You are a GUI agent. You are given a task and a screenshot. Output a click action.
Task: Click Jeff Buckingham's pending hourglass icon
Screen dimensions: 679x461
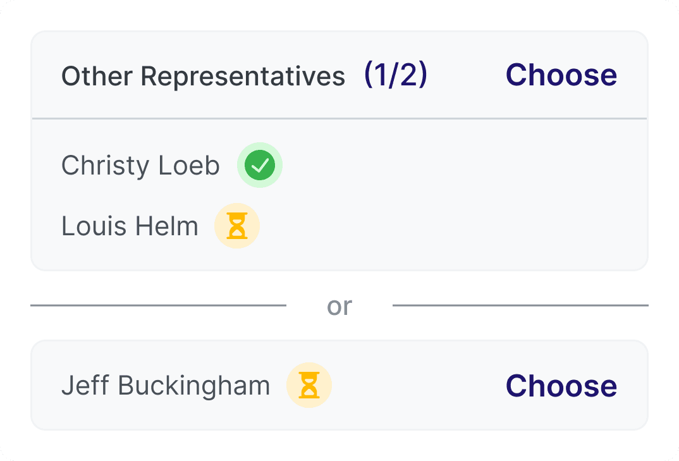pyautogui.click(x=309, y=385)
